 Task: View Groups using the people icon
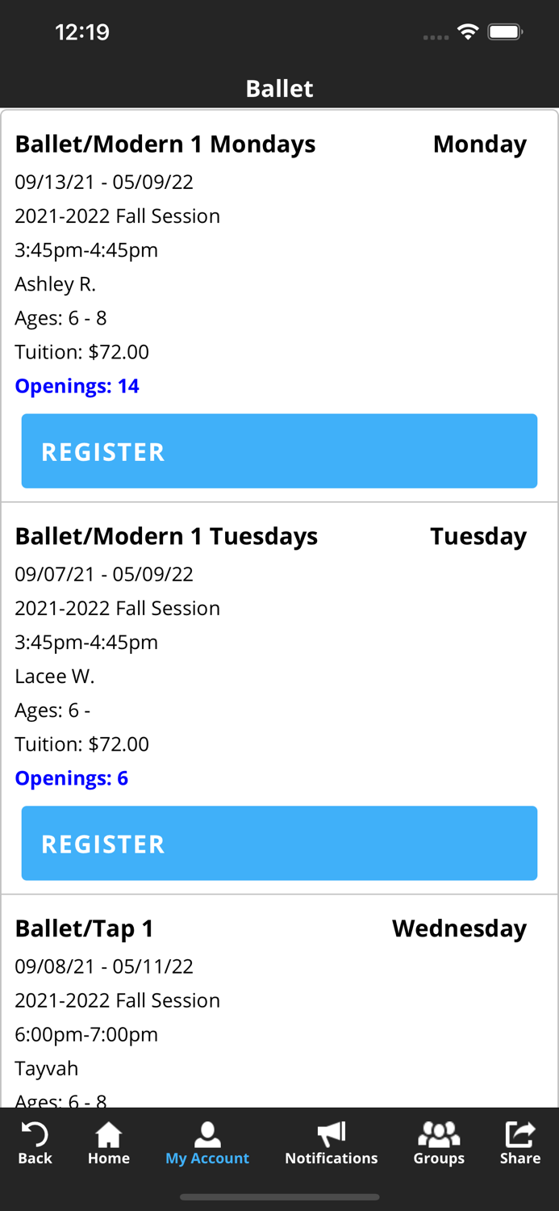(x=439, y=1134)
